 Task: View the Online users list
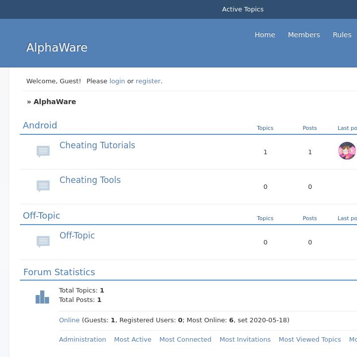pyautogui.click(x=69, y=320)
